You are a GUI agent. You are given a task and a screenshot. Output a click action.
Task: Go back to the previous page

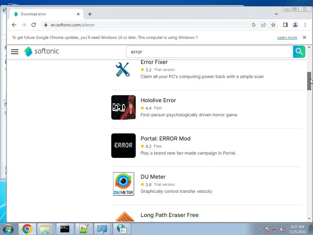[14, 25]
